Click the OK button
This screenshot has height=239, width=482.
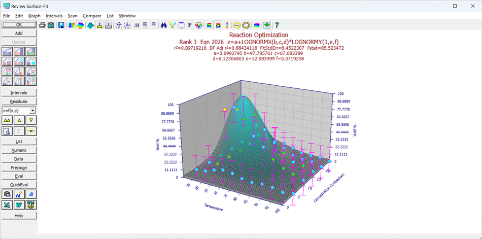[x=19, y=24]
